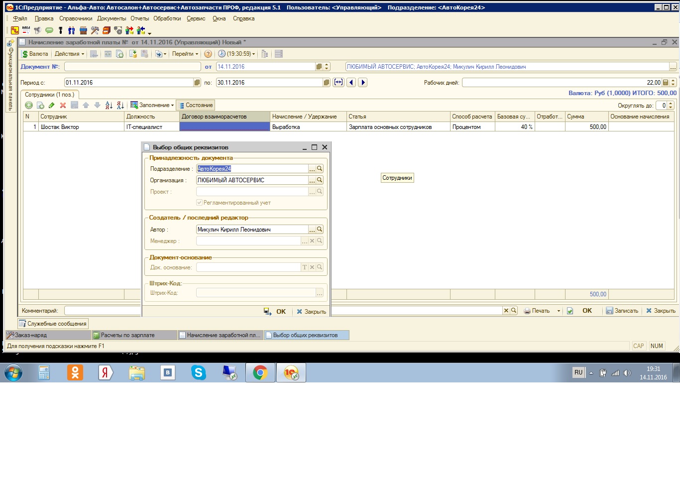The height and width of the screenshot is (481, 680).
Task: Open the Functional panel icon on left sidebar
Action: pos(10,43)
